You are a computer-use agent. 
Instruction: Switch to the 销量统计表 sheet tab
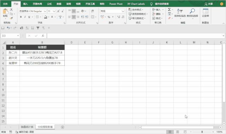pyautogui.click(x=27, y=127)
